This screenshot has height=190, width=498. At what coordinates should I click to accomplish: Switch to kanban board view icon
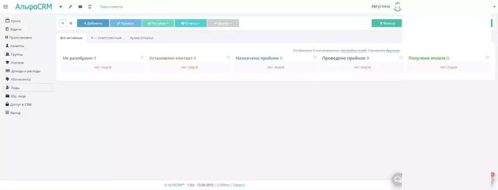coord(63,23)
